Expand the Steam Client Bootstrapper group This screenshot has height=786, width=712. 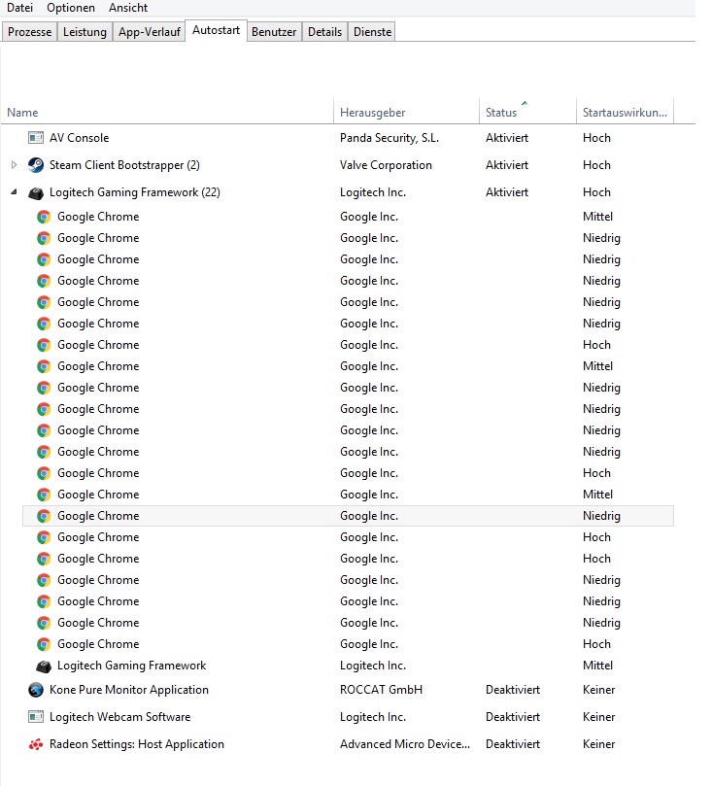pos(14,164)
